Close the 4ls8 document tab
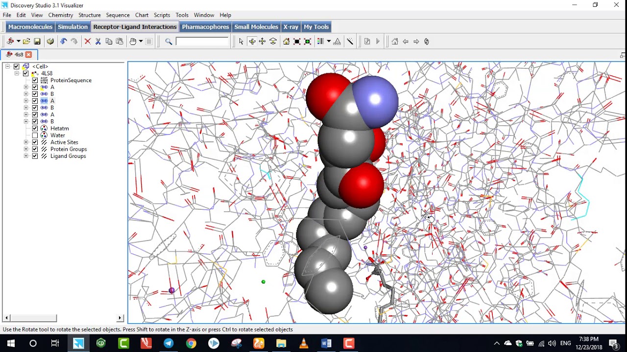The height and width of the screenshot is (352, 627). point(28,55)
